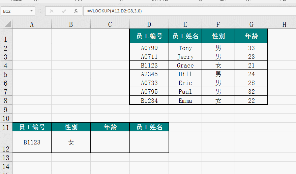The width and height of the screenshot is (296, 174).
Task: Select column H header
Action: tap(284, 24)
